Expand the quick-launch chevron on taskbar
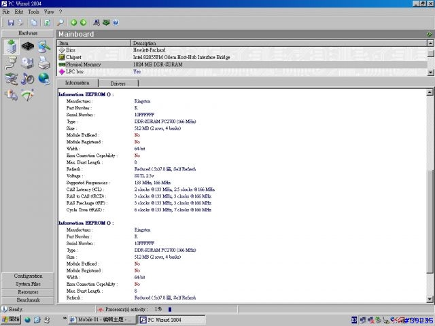435x326 pixels. coord(65,319)
